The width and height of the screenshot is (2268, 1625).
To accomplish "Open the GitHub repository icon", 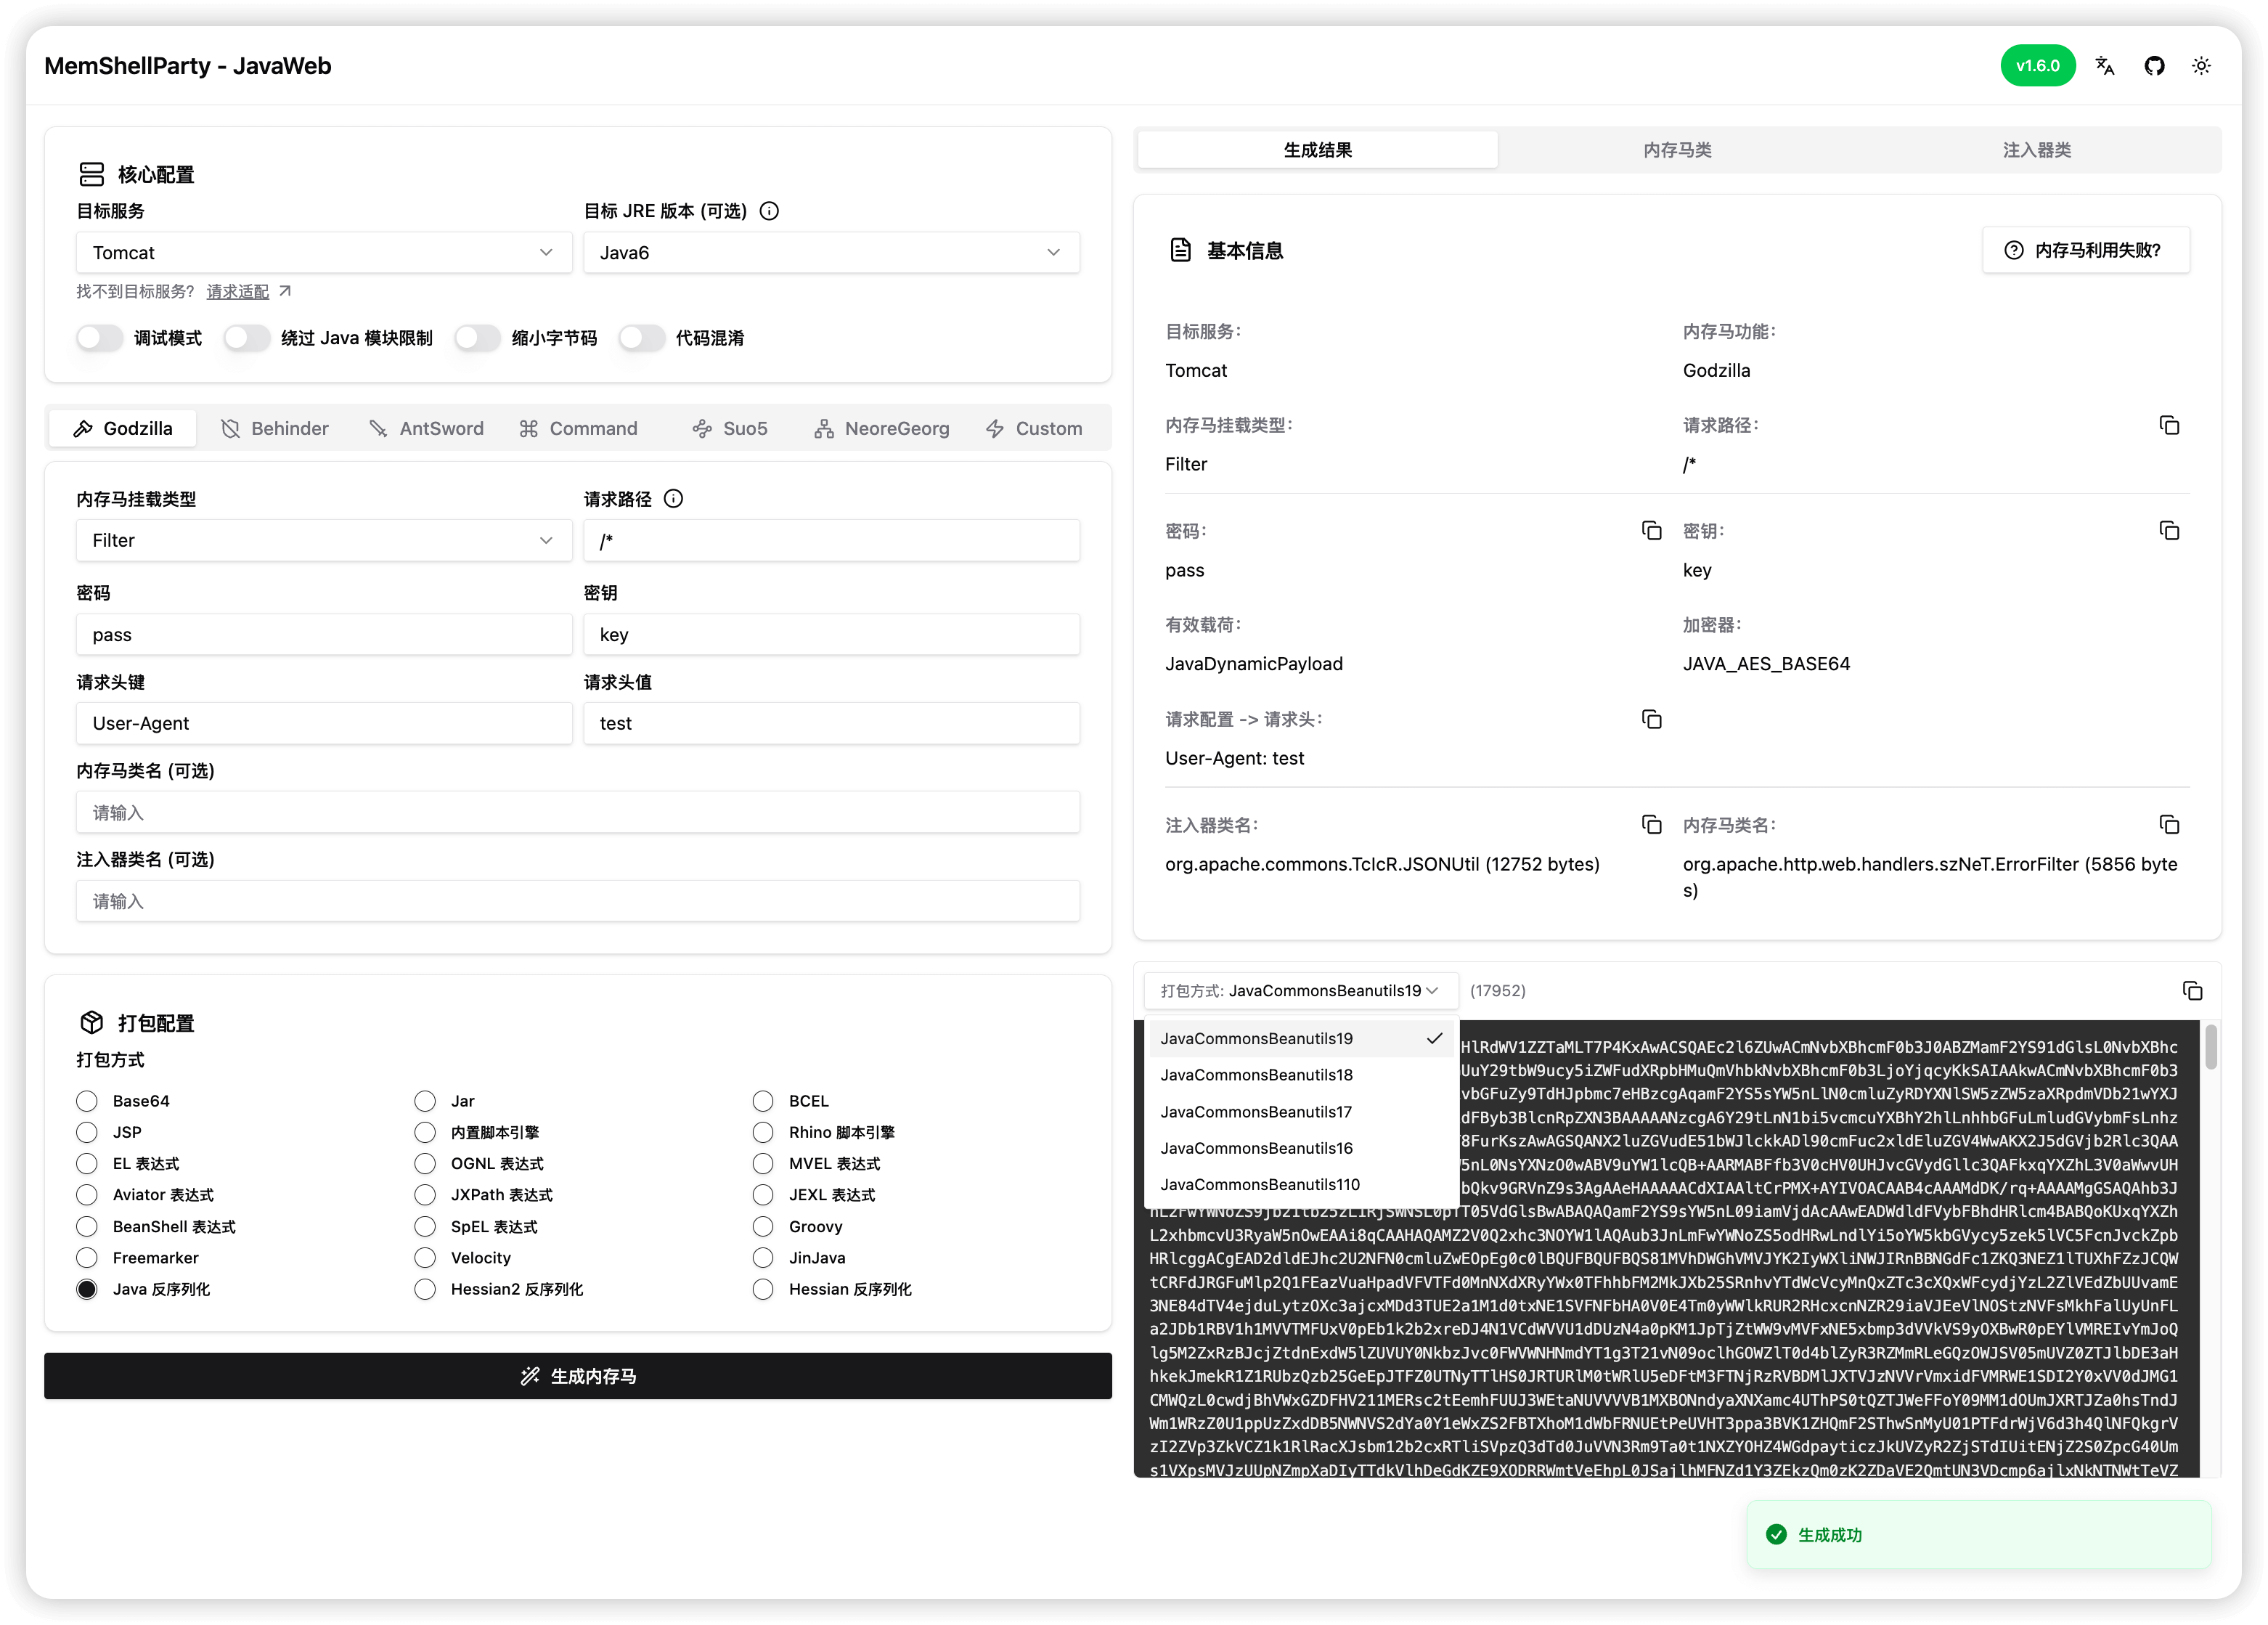I will [2154, 66].
